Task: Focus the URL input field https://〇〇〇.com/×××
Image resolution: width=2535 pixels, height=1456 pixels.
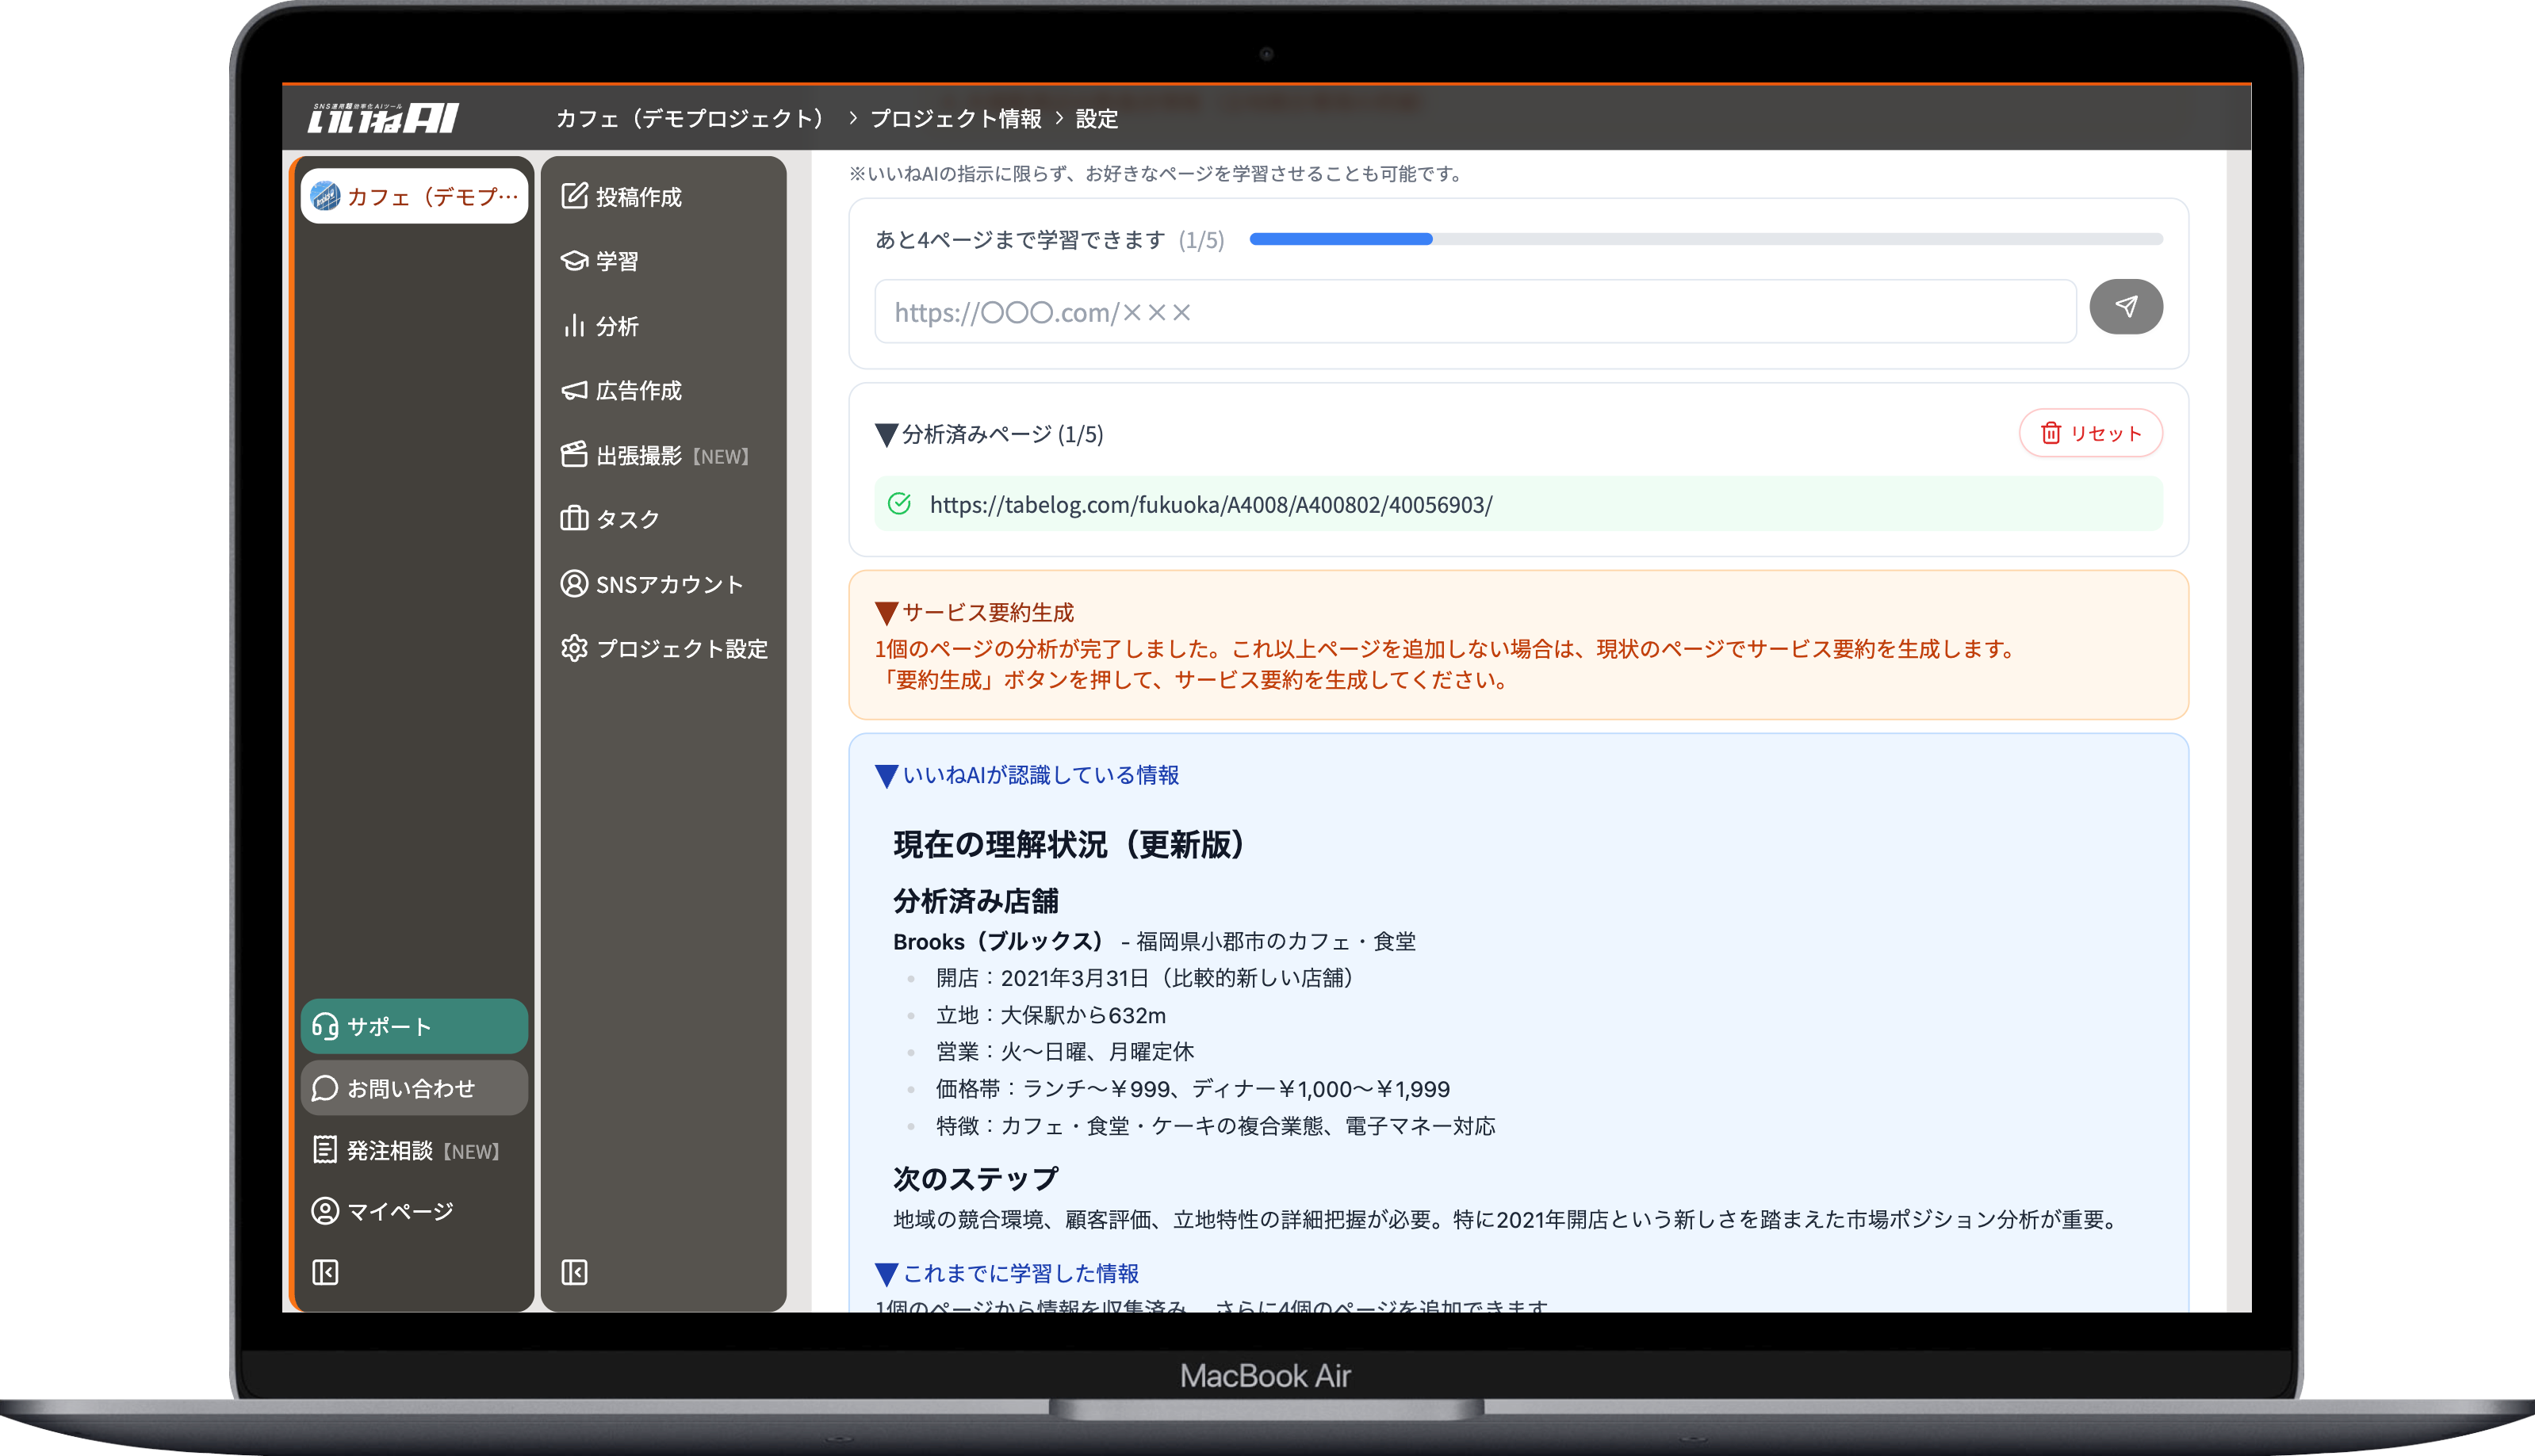Action: click(x=1476, y=312)
